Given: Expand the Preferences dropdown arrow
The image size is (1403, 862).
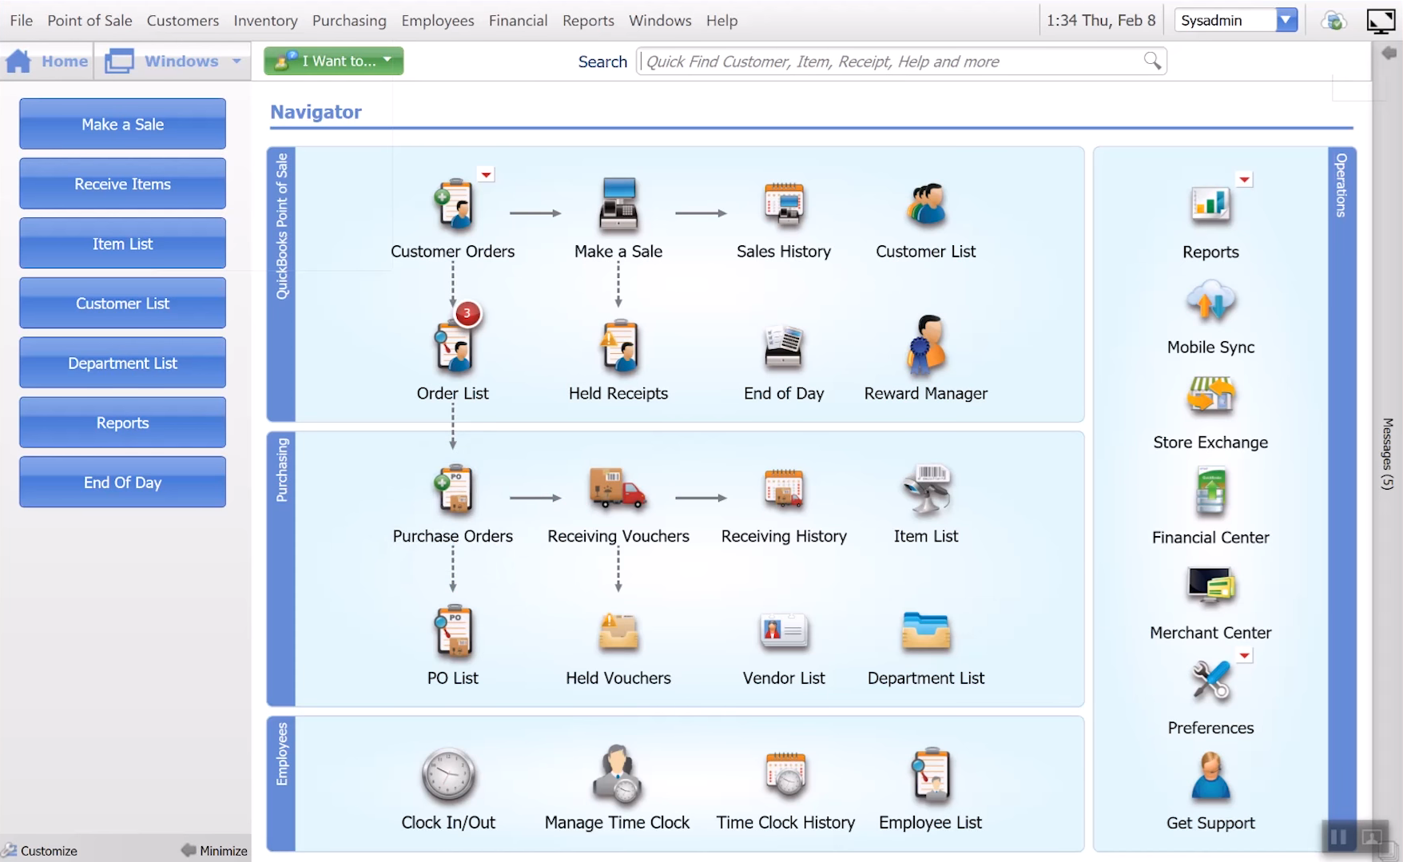Looking at the screenshot, I should click(1244, 656).
